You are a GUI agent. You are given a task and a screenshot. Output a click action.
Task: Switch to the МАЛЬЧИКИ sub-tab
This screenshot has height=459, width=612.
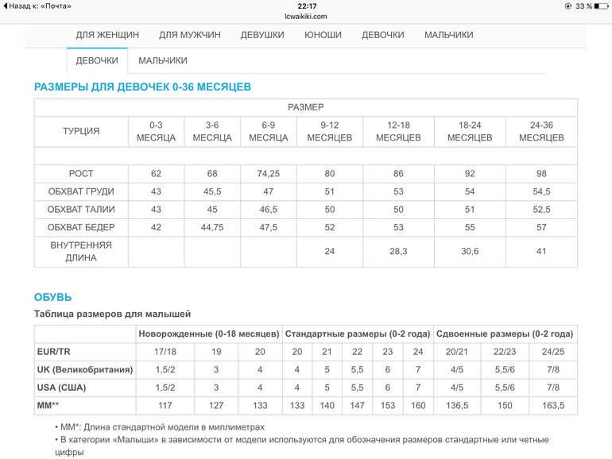(x=163, y=60)
